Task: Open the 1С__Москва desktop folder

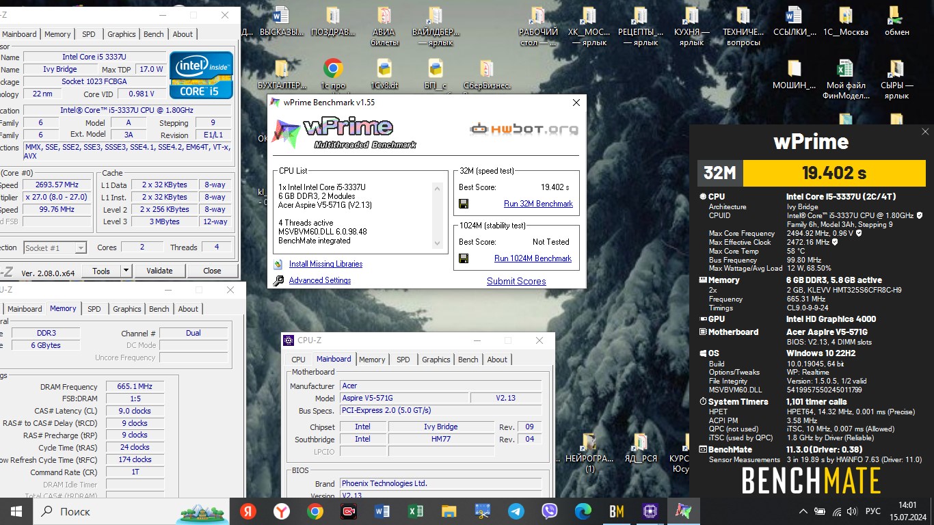Action: [x=845, y=21]
